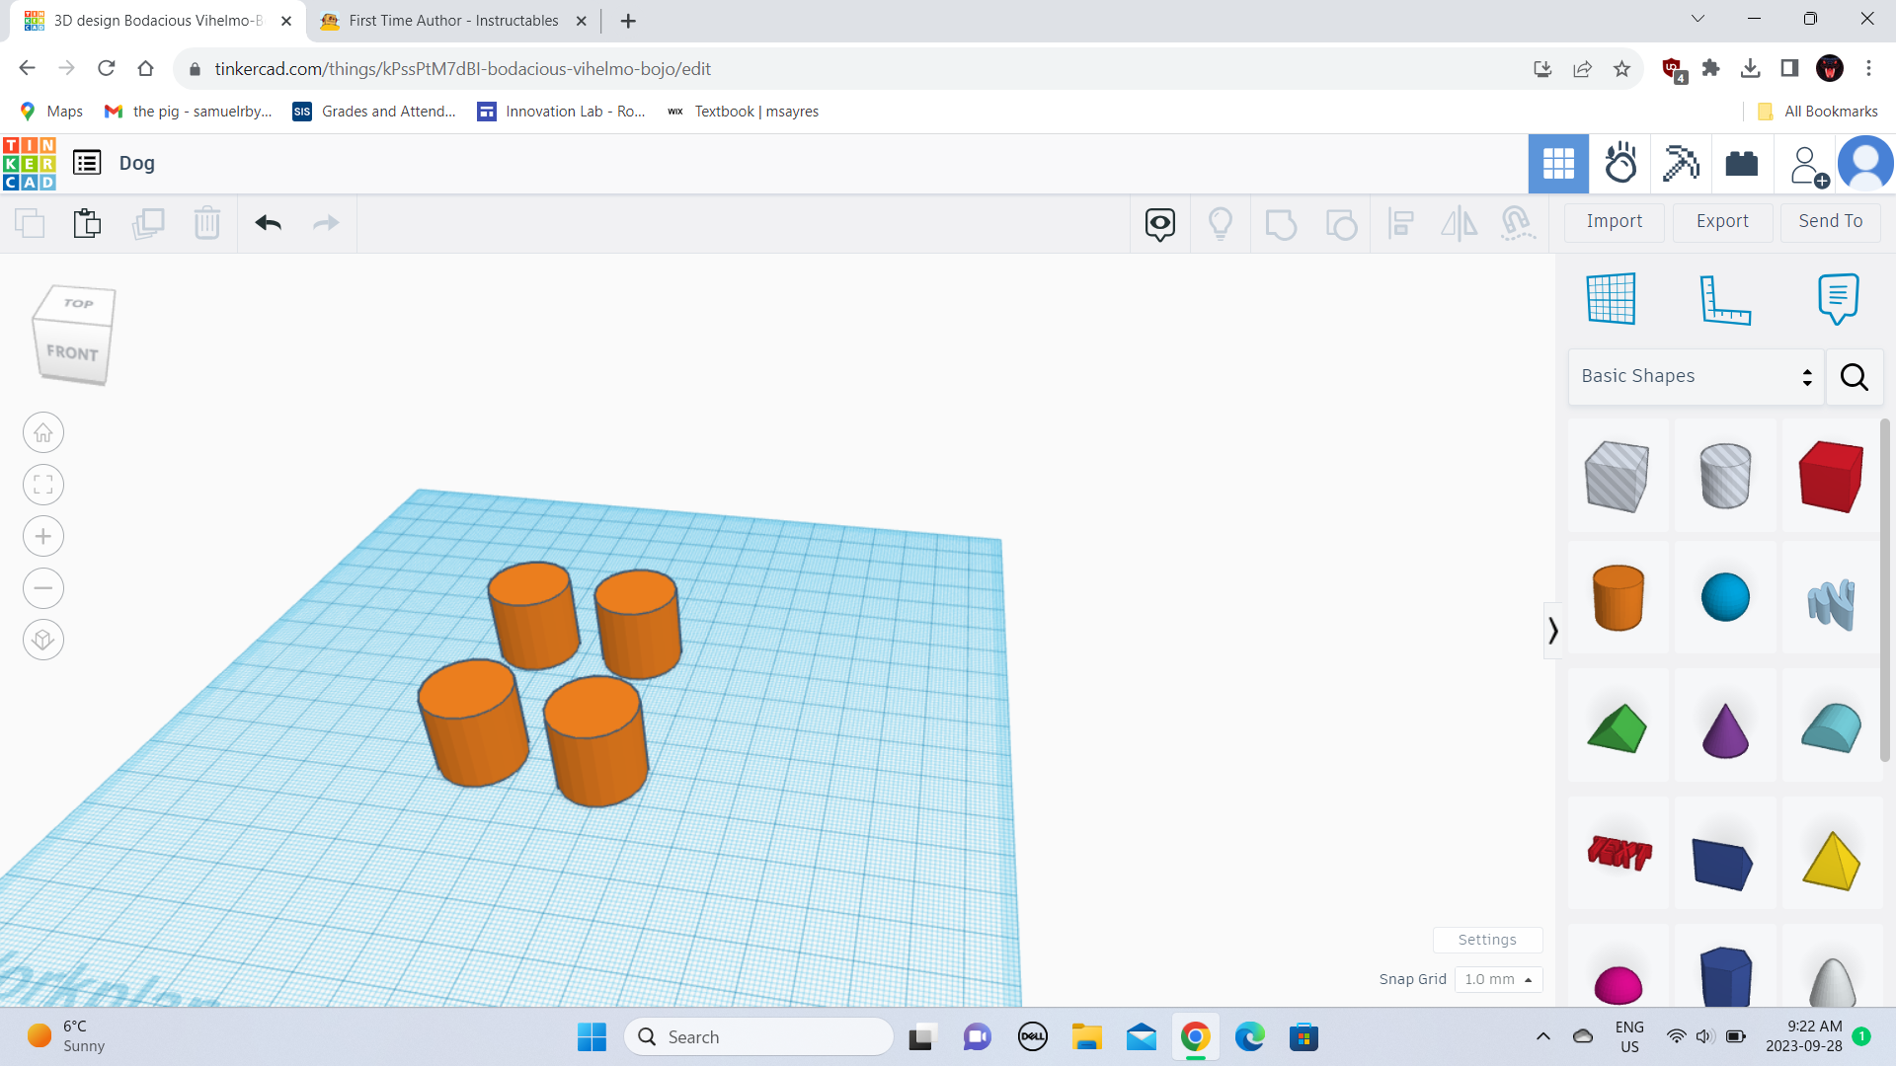Click the Export tab button
This screenshot has width=1896, height=1066.
1721,220
